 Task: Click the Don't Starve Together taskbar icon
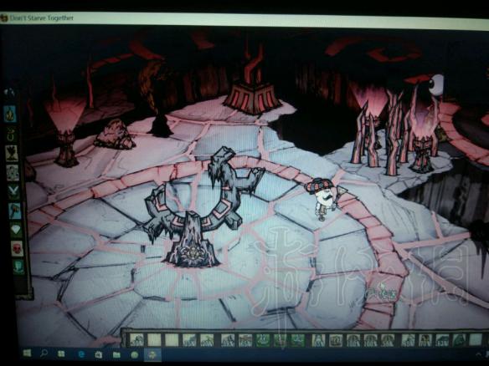tap(152, 355)
